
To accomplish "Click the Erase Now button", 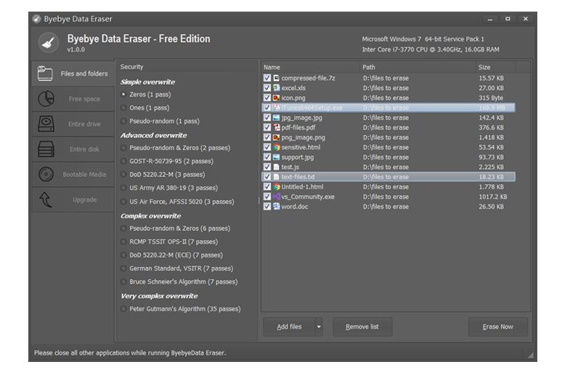I will (498, 326).
